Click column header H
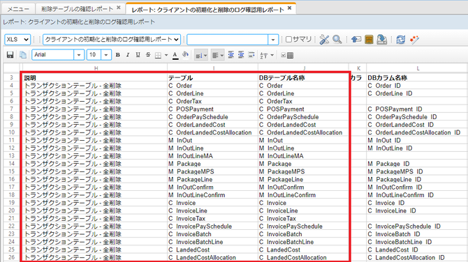Viewport: 468px width, 262px height. tap(96, 68)
